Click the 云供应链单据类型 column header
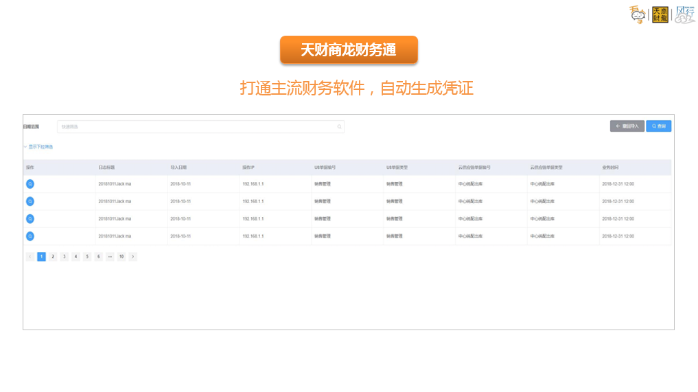The height and width of the screenshot is (392, 698). click(546, 168)
